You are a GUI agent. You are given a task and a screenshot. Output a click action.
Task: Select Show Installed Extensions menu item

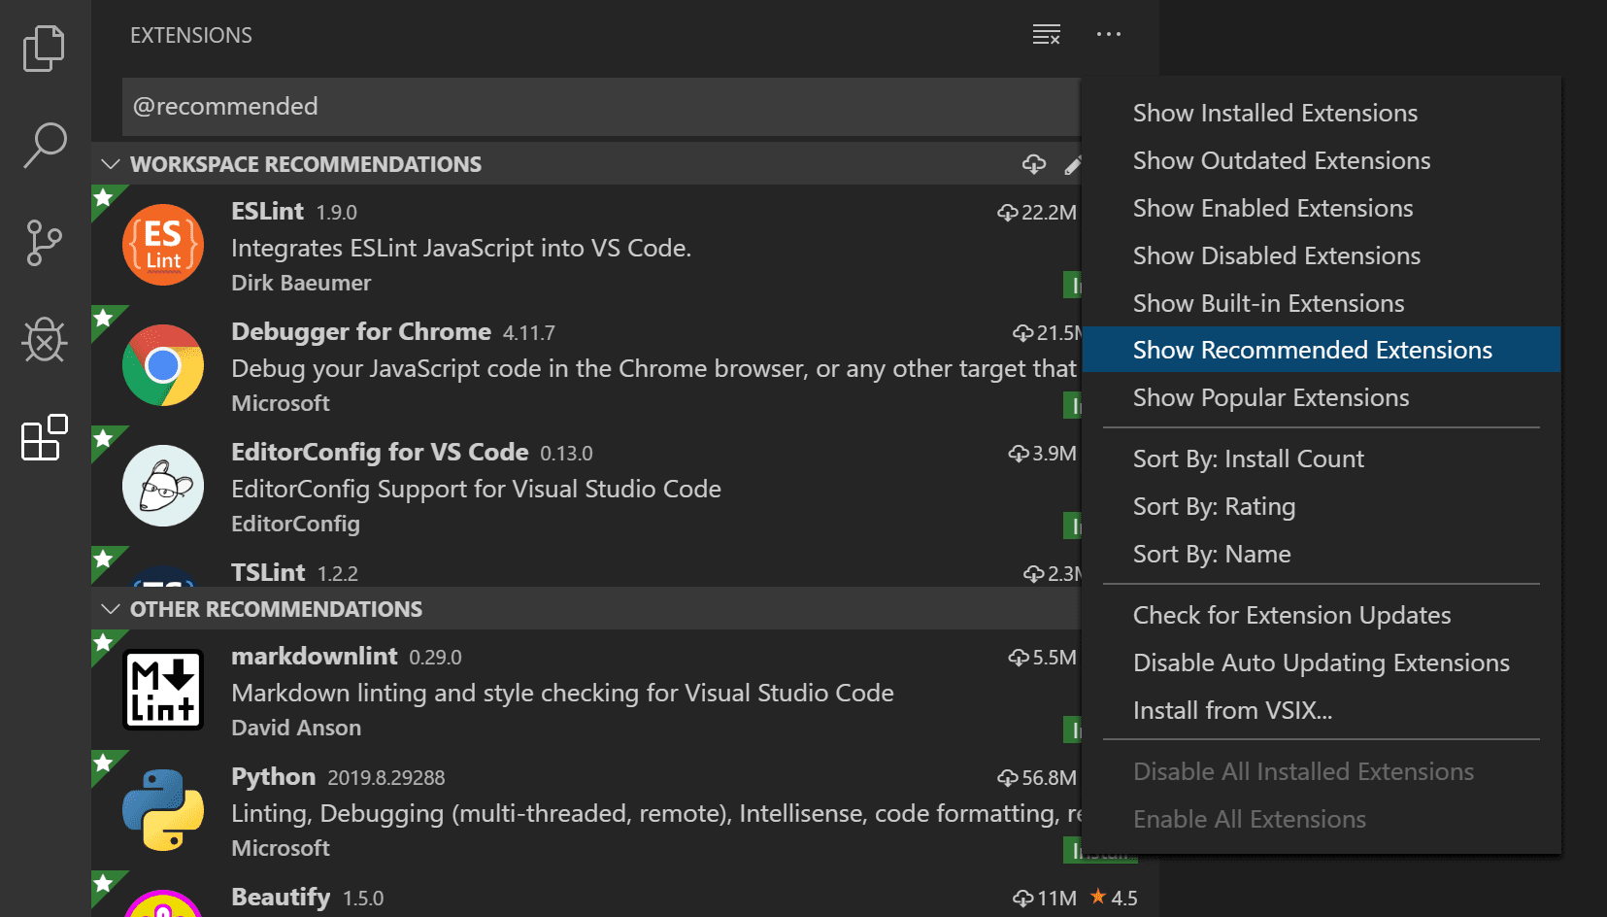click(x=1275, y=114)
